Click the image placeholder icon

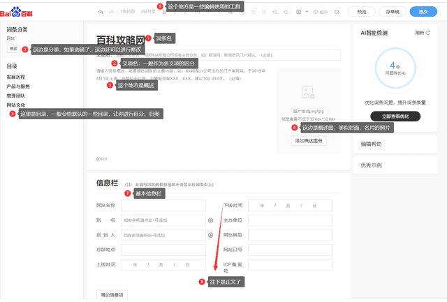pos(308,93)
